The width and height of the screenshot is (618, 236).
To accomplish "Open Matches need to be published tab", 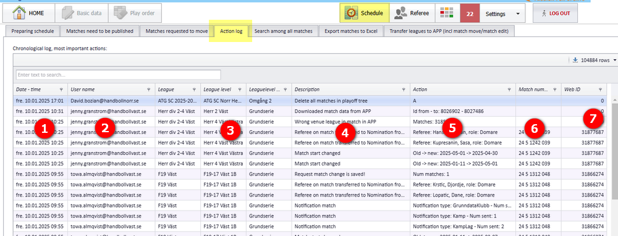I will tap(99, 31).
